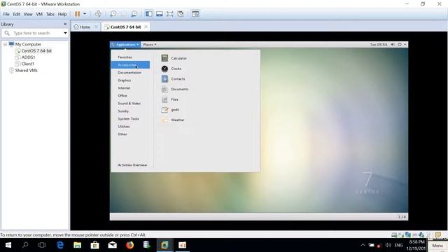Click the taskbar volume speaker icon
This screenshot has height=252, width=448.
[388, 245]
